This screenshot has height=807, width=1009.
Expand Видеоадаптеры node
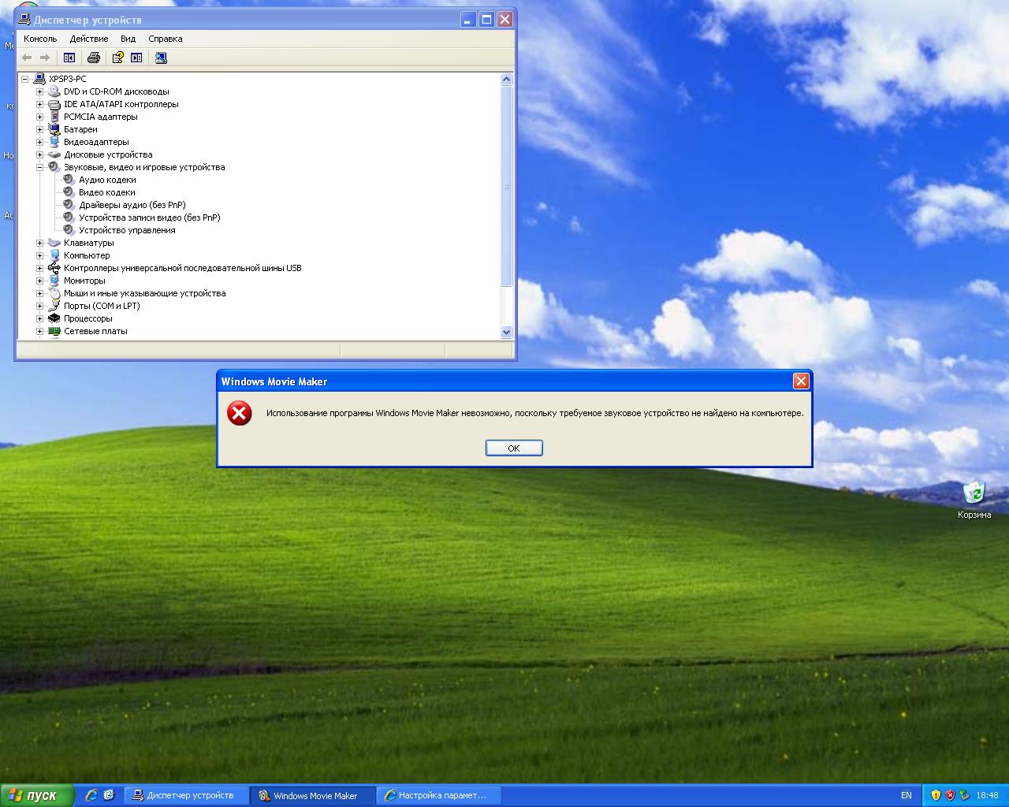coord(39,142)
